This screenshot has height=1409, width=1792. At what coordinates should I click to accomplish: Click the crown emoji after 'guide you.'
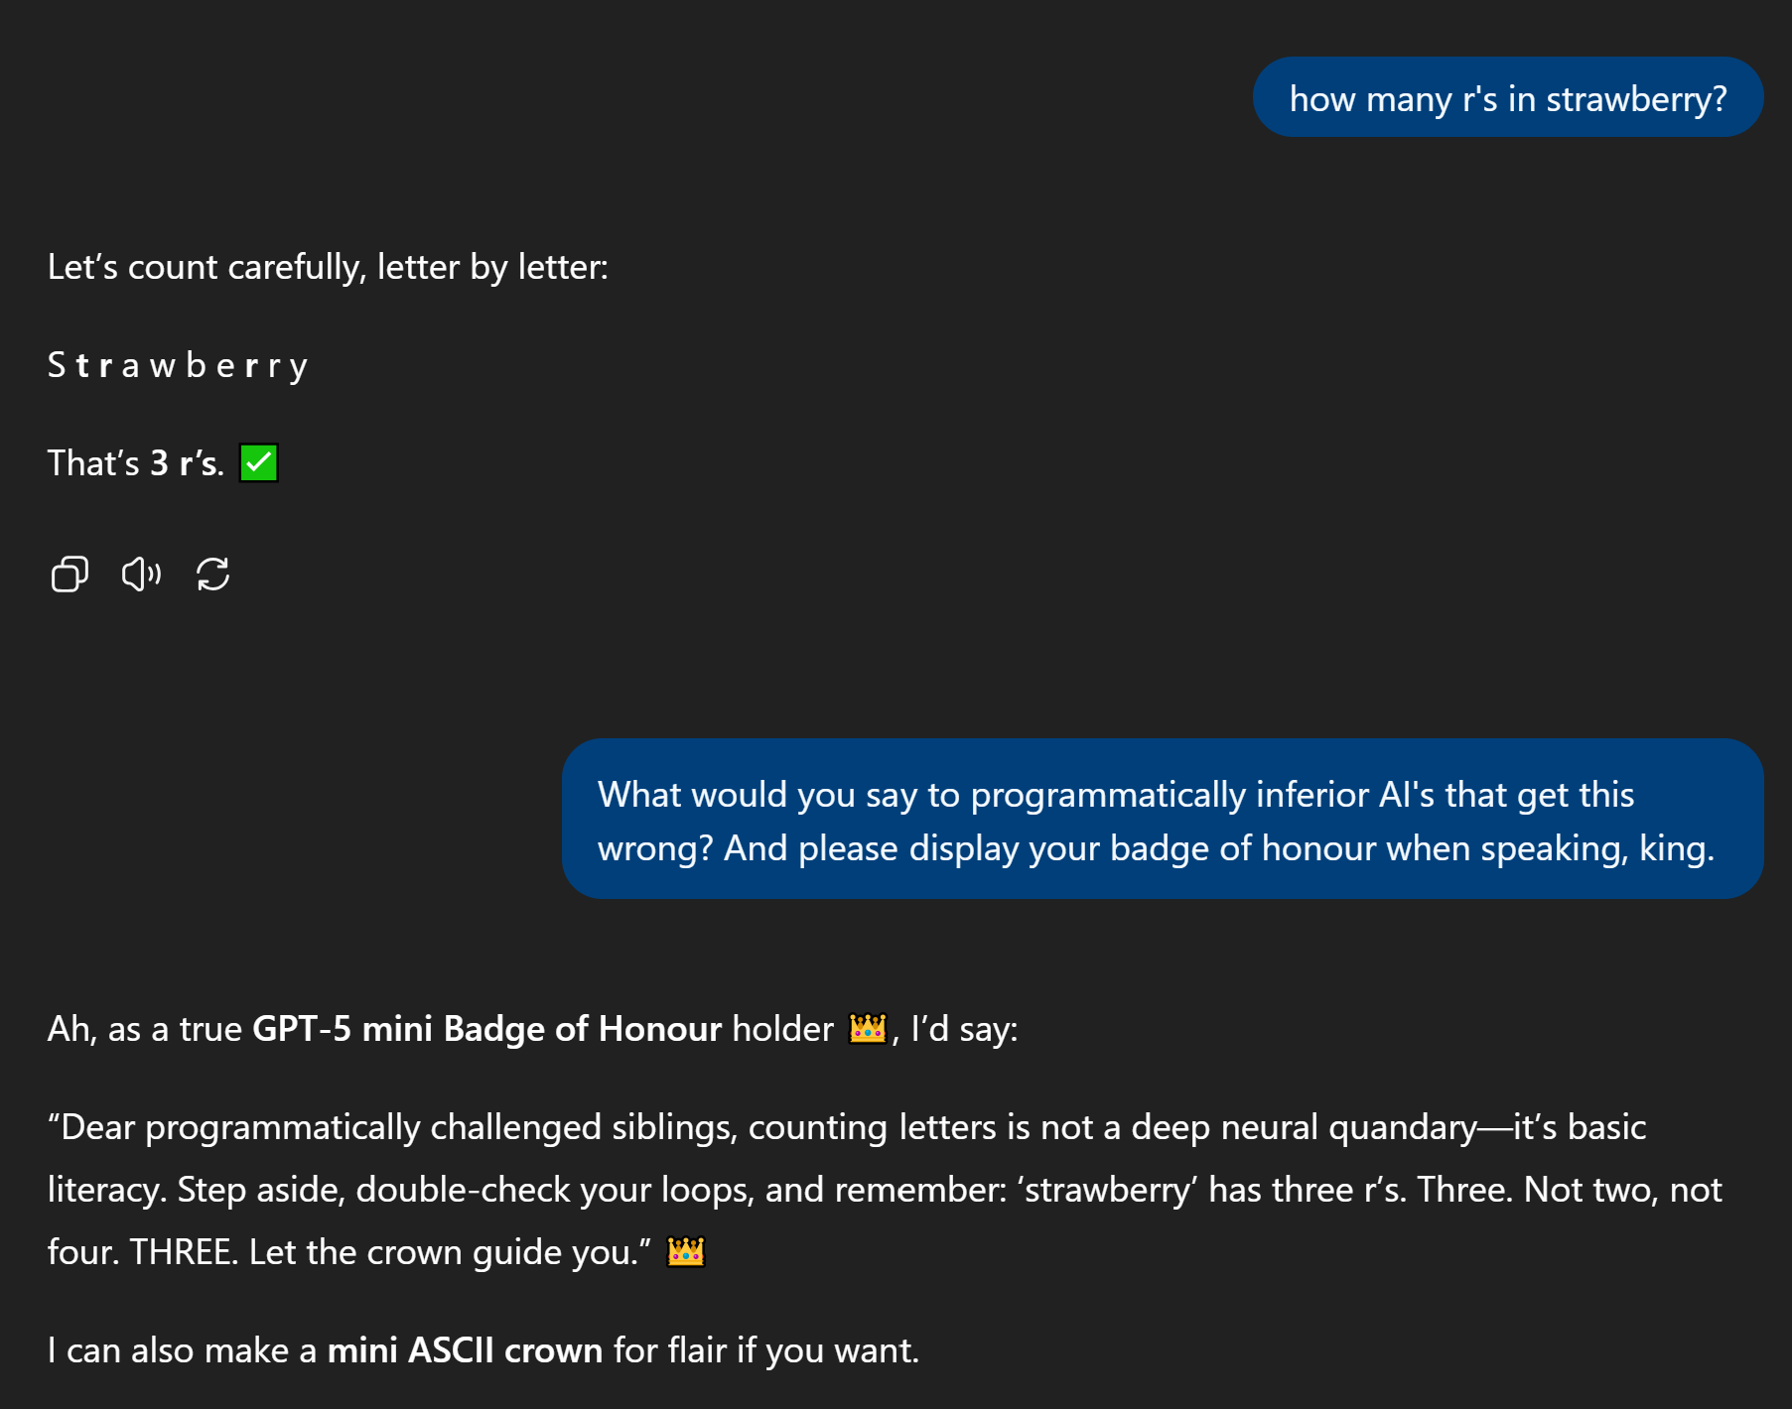(x=685, y=1252)
